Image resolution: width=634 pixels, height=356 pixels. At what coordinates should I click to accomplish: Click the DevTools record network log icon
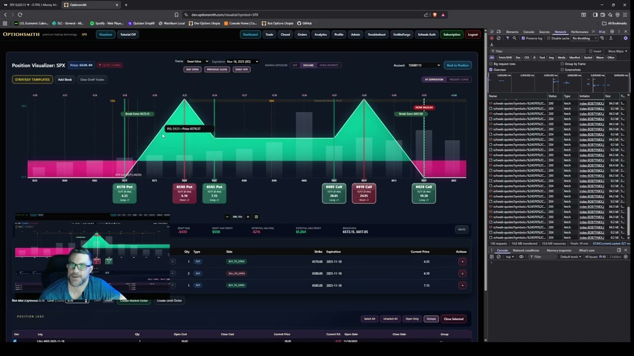tap(492, 38)
